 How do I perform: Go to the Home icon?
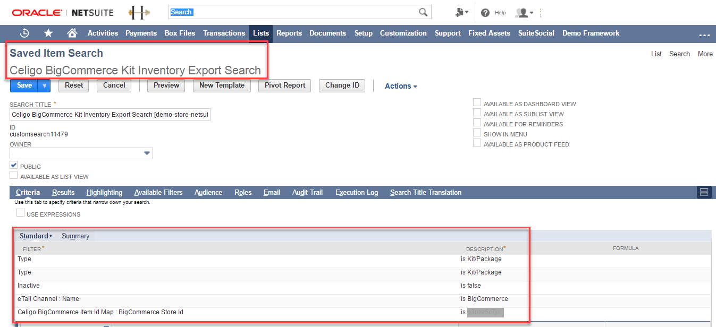pyautogui.click(x=72, y=33)
